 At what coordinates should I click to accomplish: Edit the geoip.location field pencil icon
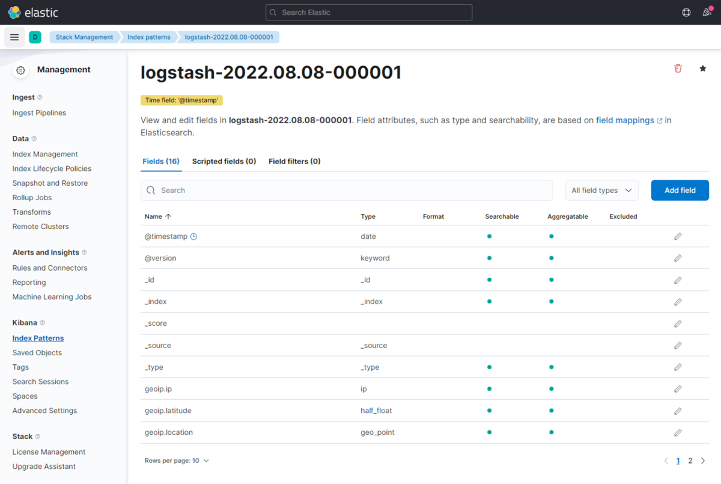pyautogui.click(x=678, y=432)
